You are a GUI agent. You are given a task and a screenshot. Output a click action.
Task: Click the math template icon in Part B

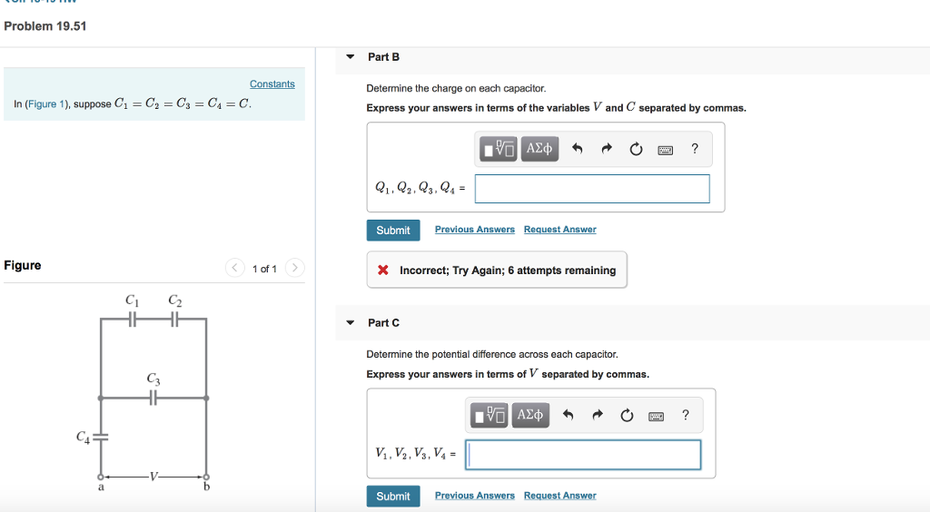tap(498, 148)
